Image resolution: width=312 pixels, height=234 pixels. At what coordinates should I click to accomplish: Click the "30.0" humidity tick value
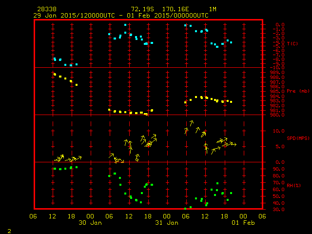point(278,210)
